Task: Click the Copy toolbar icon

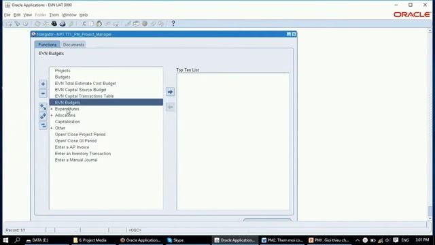Action: click(x=92, y=24)
